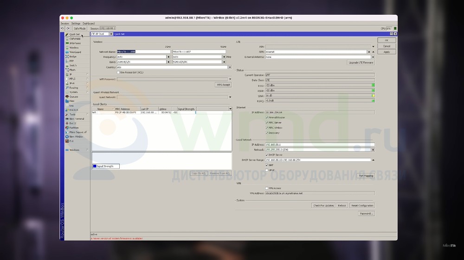Open the 2GHz Frequency dropdown

(x=168, y=56)
